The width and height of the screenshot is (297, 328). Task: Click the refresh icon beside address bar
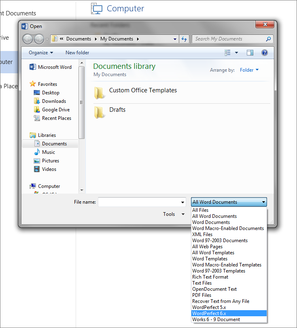pyautogui.click(x=184, y=39)
